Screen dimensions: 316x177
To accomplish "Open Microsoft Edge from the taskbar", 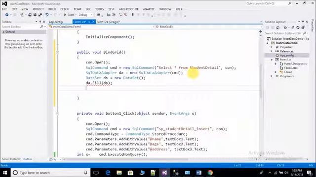I will coord(108,173).
